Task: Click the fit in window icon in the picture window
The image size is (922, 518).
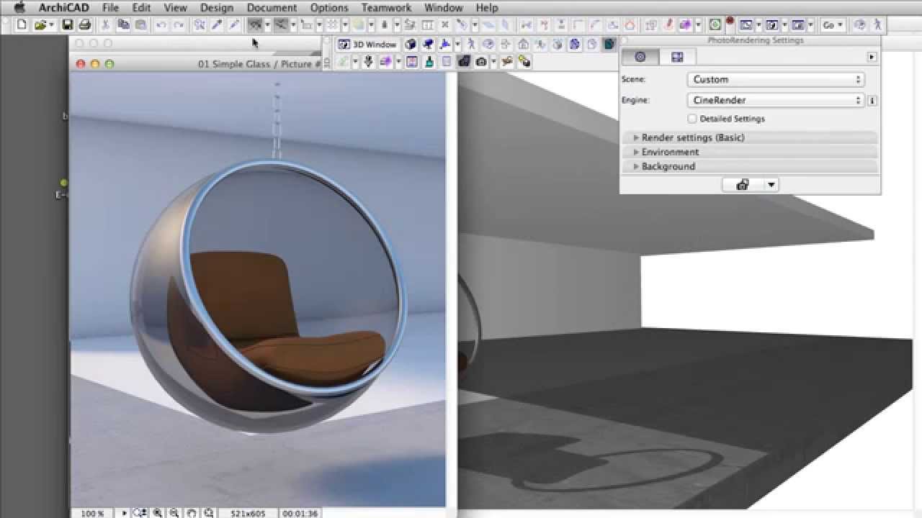Action: [x=208, y=513]
